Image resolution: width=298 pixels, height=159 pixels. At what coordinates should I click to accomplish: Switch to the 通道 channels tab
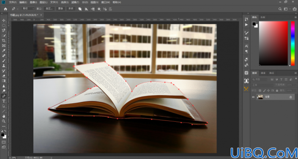263,73
